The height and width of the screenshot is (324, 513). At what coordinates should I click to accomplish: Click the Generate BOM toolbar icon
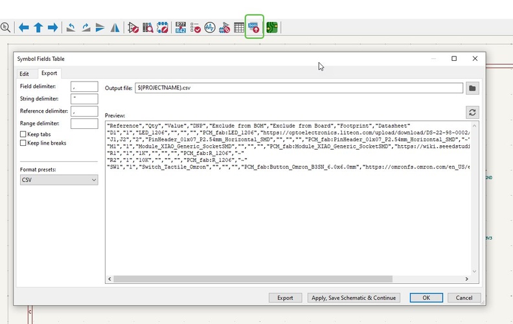tap(254, 27)
